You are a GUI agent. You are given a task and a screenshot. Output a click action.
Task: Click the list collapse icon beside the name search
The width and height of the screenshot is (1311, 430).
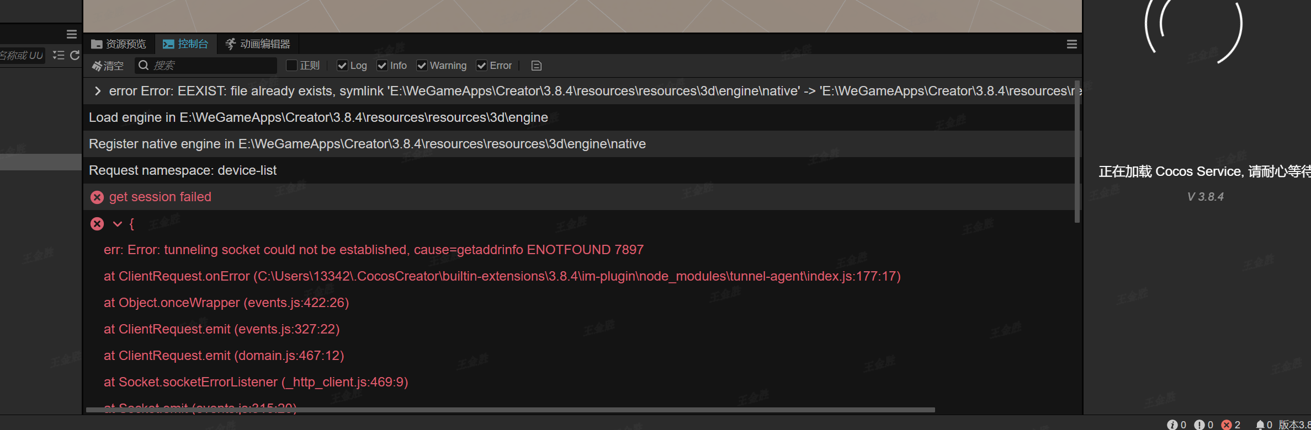[x=59, y=55]
